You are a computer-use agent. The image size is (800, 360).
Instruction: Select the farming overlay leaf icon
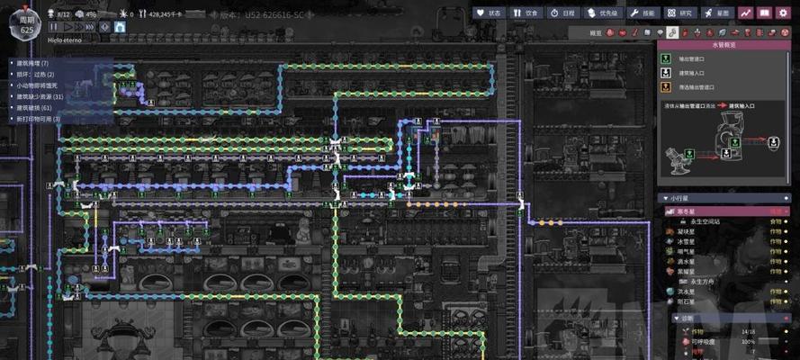pyautogui.click(x=723, y=32)
